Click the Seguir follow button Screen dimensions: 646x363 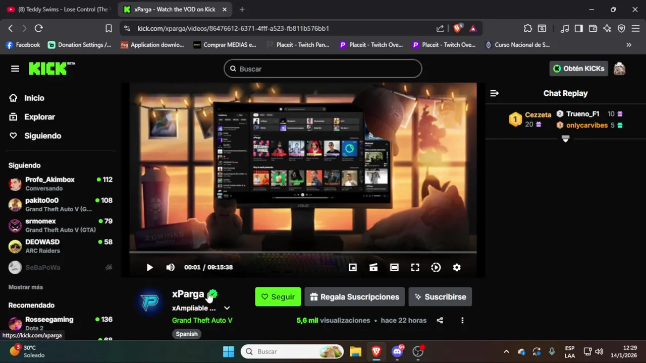[278, 297]
